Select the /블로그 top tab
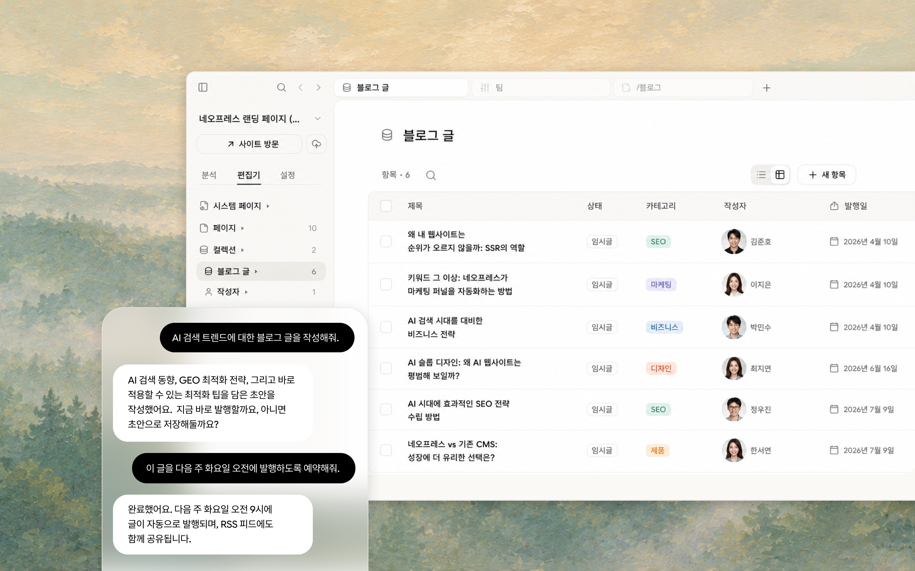The image size is (915, 571). tap(683, 88)
